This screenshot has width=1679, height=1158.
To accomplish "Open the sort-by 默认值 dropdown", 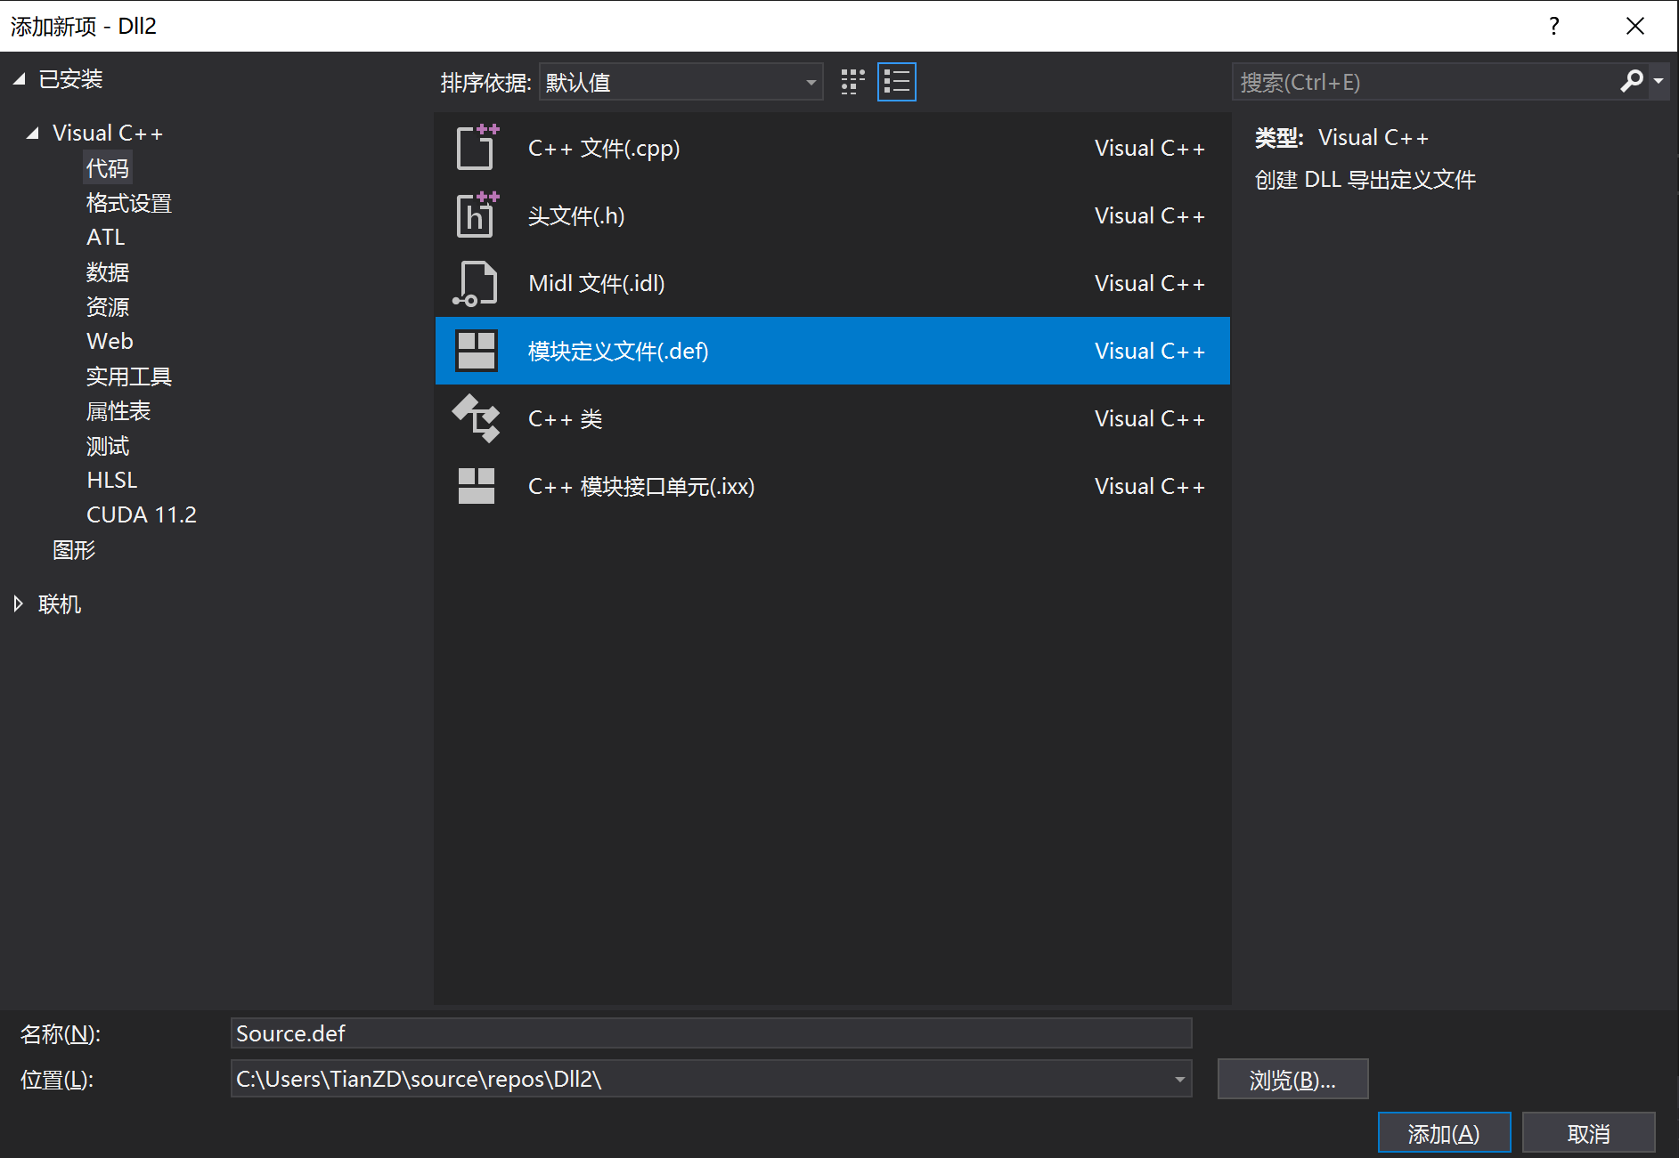I will point(681,82).
